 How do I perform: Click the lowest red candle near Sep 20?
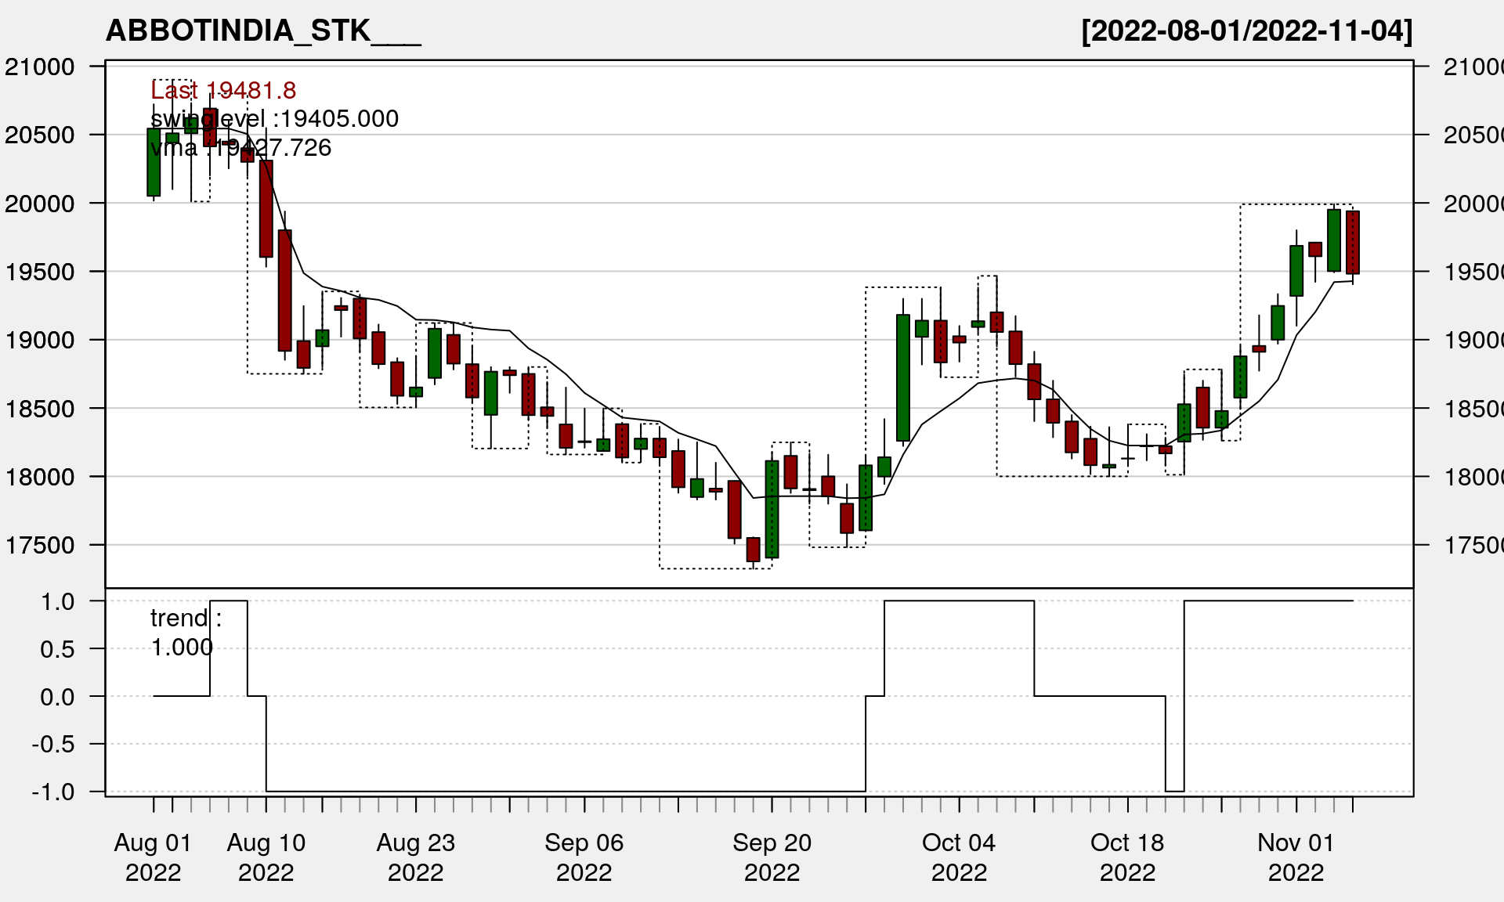[753, 549]
